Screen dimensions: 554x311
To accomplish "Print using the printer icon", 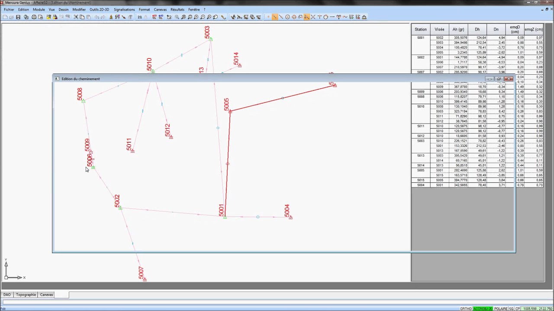I will click(34, 17).
